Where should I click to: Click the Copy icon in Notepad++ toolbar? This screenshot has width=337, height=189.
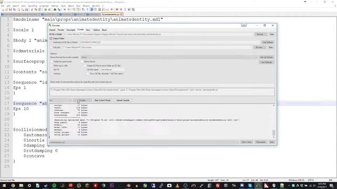(36, 9)
